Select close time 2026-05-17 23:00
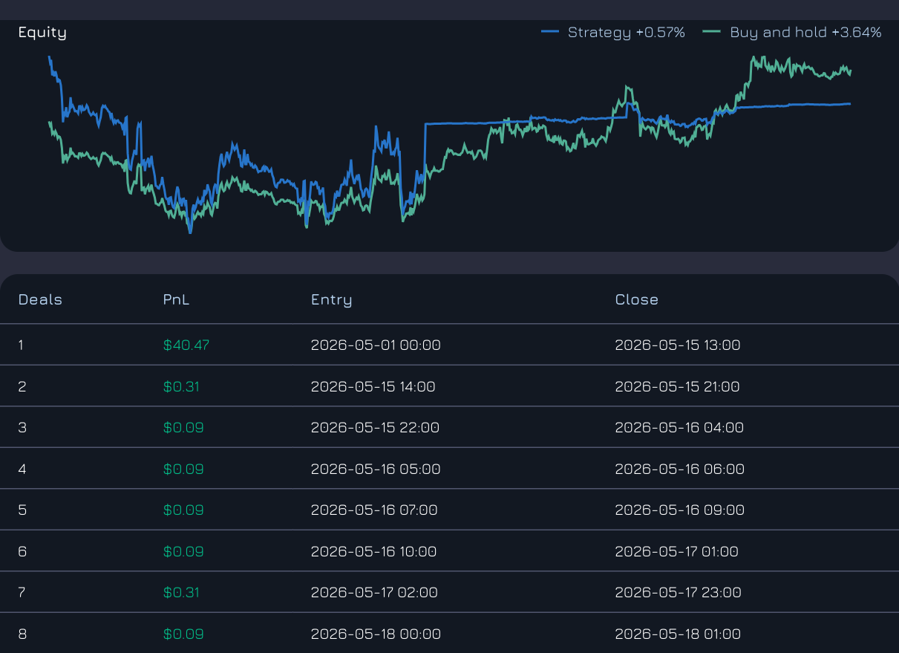899x653 pixels. click(x=678, y=592)
